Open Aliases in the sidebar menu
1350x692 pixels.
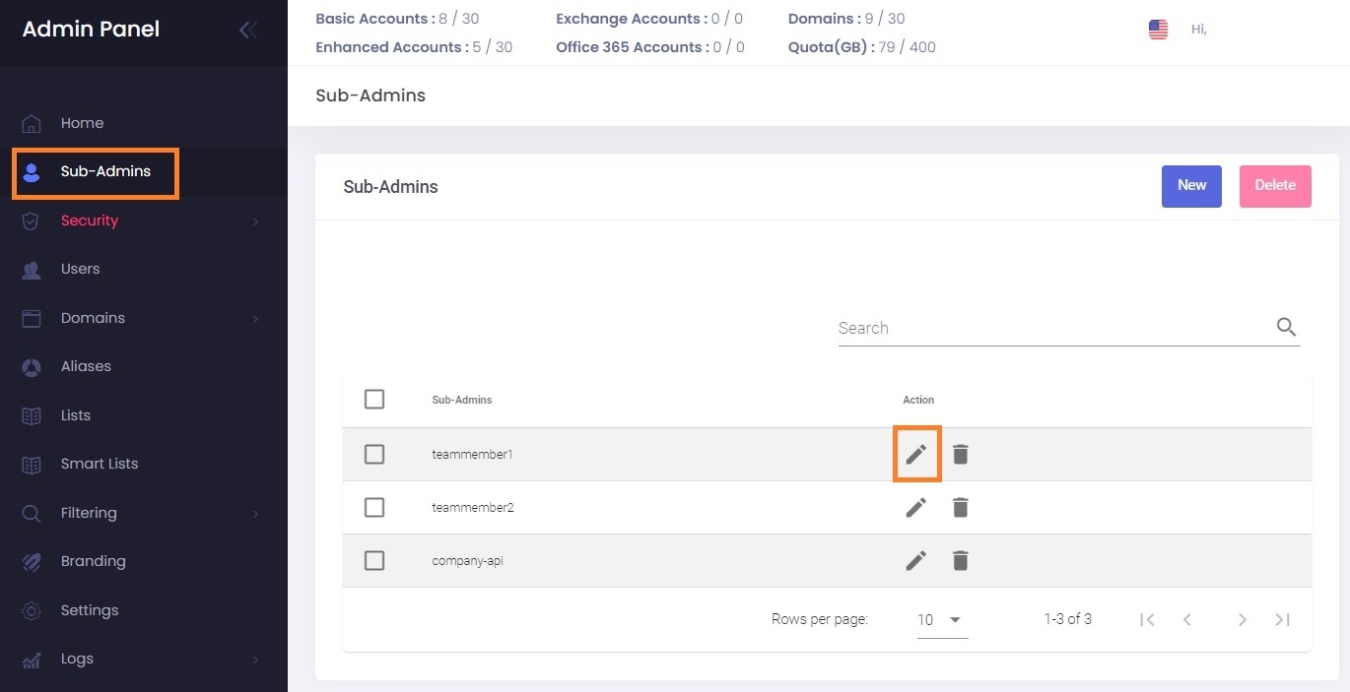[x=86, y=366]
